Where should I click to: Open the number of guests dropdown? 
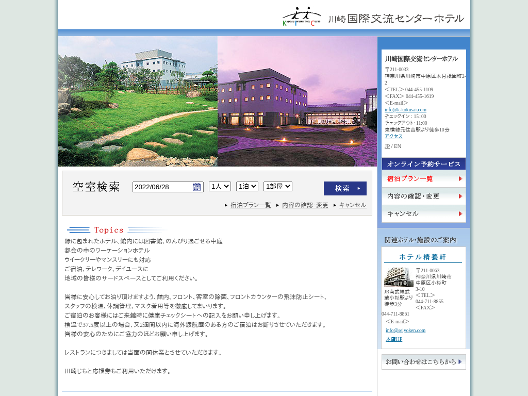pyautogui.click(x=220, y=186)
